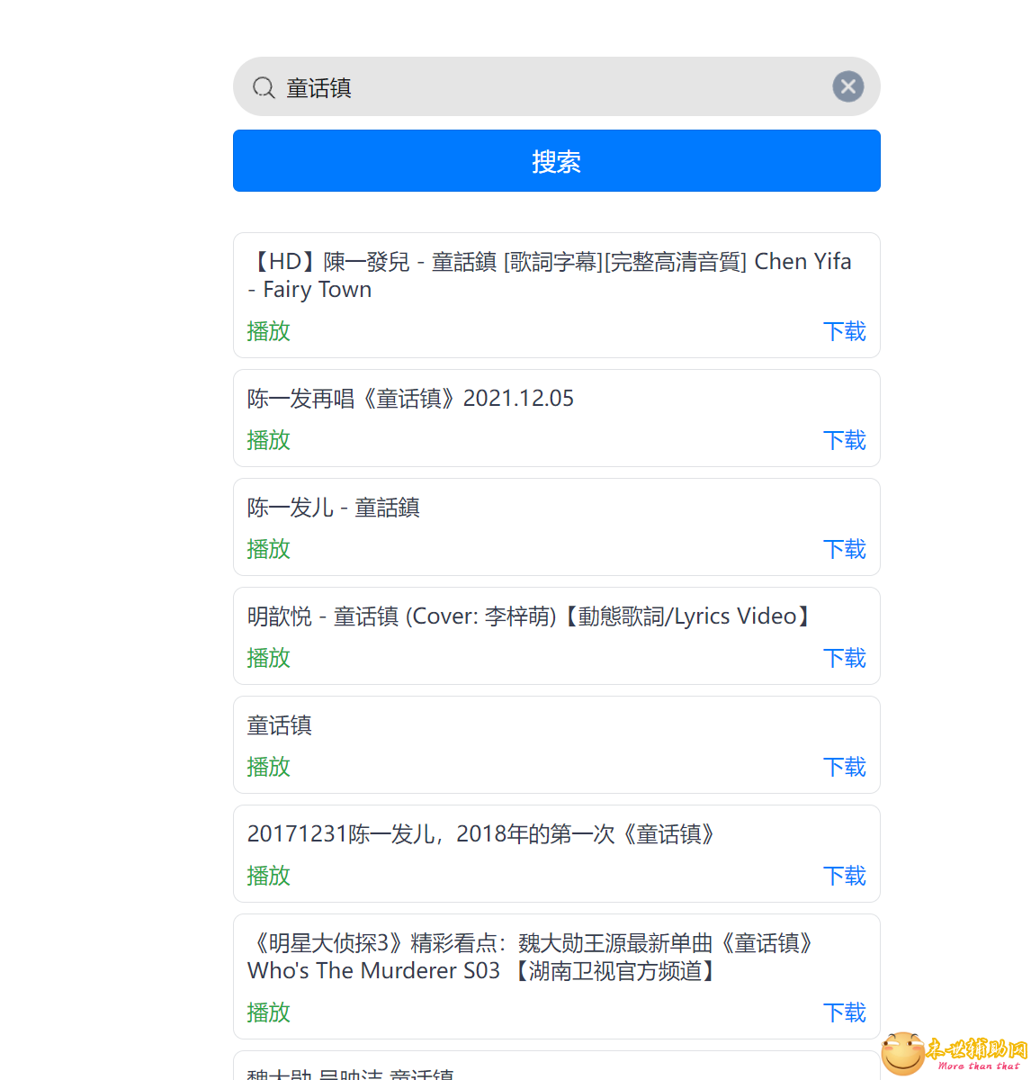The image size is (1031, 1080).
Task: Play 陈一发再唱《童话镇》2021.12.05
Action: 268,440
